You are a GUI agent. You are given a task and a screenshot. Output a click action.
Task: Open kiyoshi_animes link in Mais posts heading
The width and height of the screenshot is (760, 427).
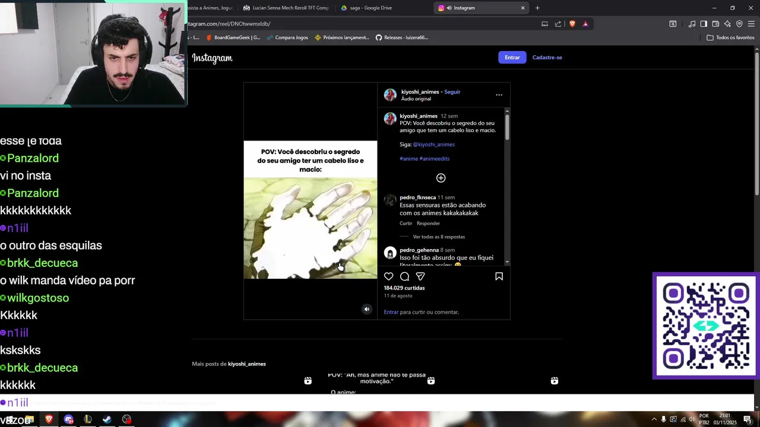tap(246, 364)
